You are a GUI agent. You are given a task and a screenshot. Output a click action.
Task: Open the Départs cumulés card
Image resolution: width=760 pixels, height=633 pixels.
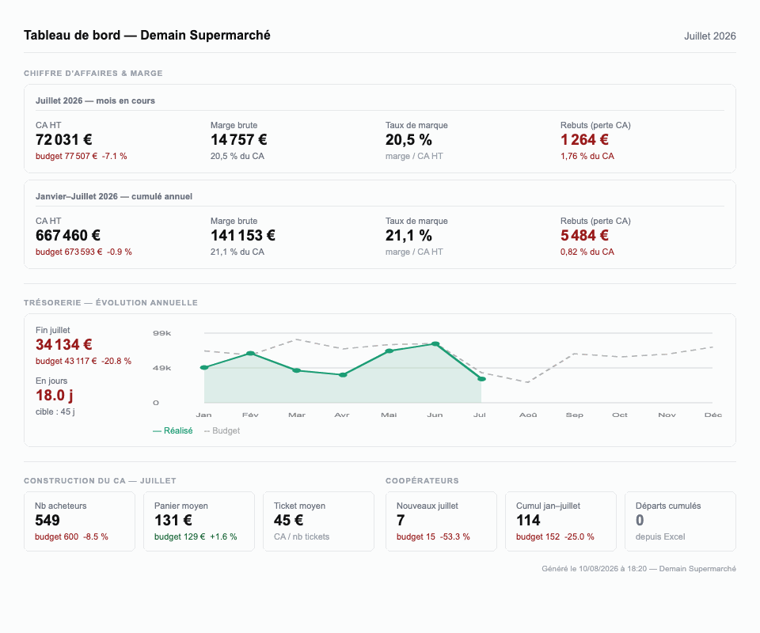click(x=680, y=521)
